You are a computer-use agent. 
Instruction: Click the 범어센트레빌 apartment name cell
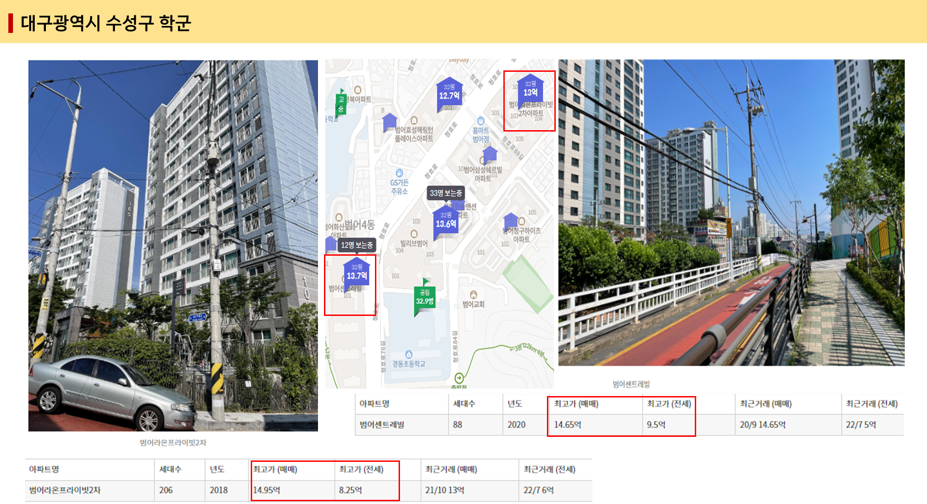(x=401, y=425)
